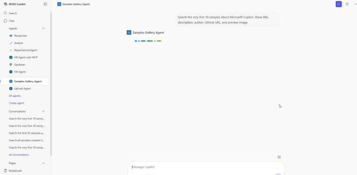Open the RepairServiceAgent entry
This screenshot has height=175, width=357.
coord(25,50)
